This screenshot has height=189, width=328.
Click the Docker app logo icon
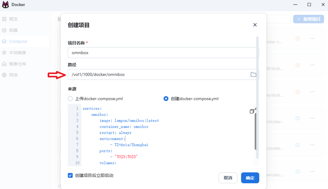coord(5,5)
